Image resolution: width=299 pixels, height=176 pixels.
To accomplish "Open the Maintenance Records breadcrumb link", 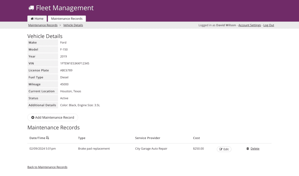I will click(43, 25).
